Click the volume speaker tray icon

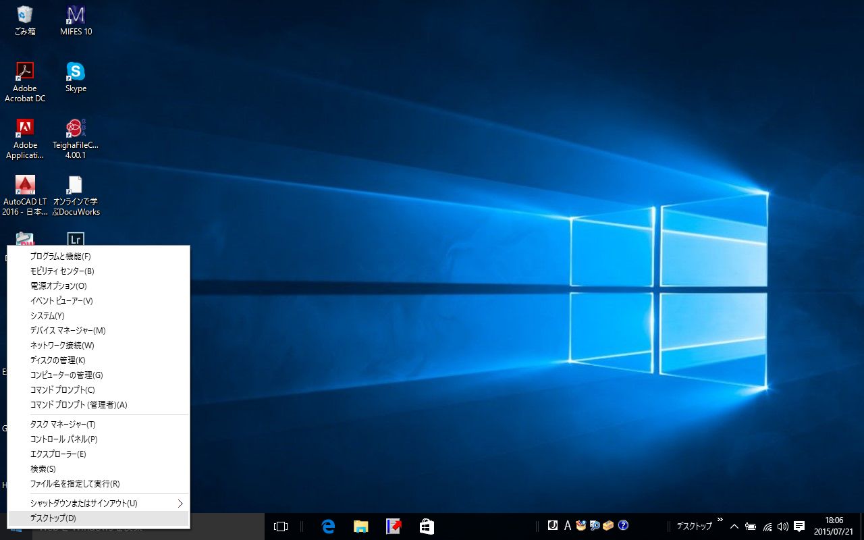coord(783,526)
